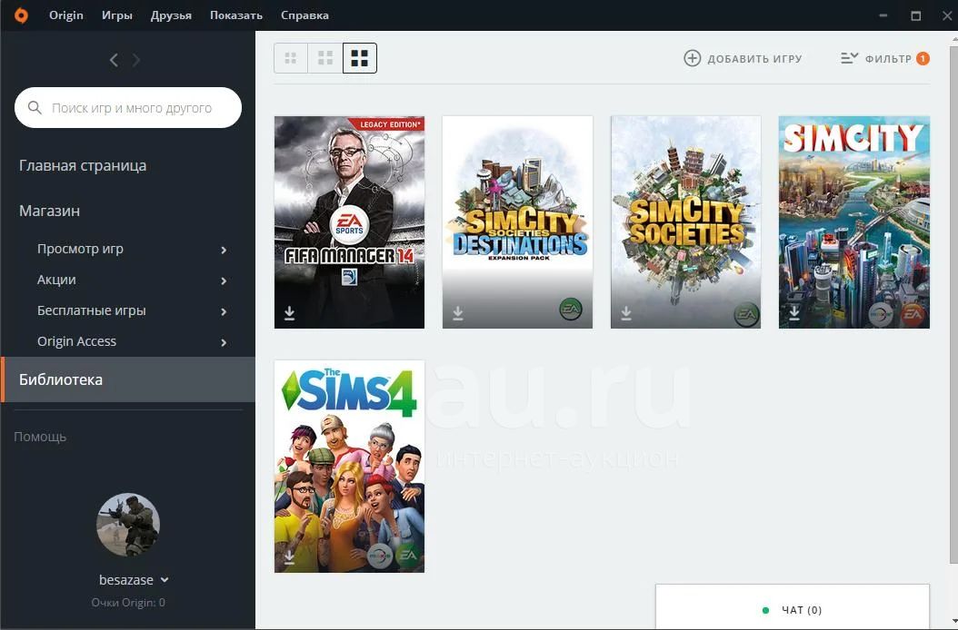Open the SimCity game tile

pos(854,222)
